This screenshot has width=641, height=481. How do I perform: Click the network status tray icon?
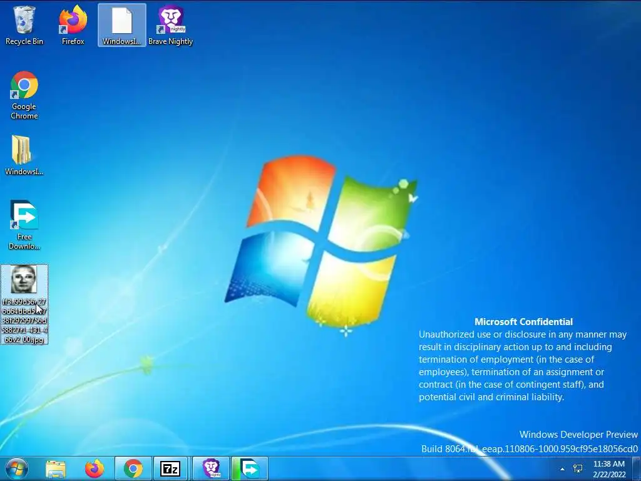point(578,468)
